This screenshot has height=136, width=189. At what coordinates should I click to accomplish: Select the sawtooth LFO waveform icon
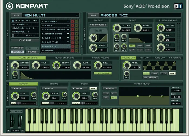155,73
